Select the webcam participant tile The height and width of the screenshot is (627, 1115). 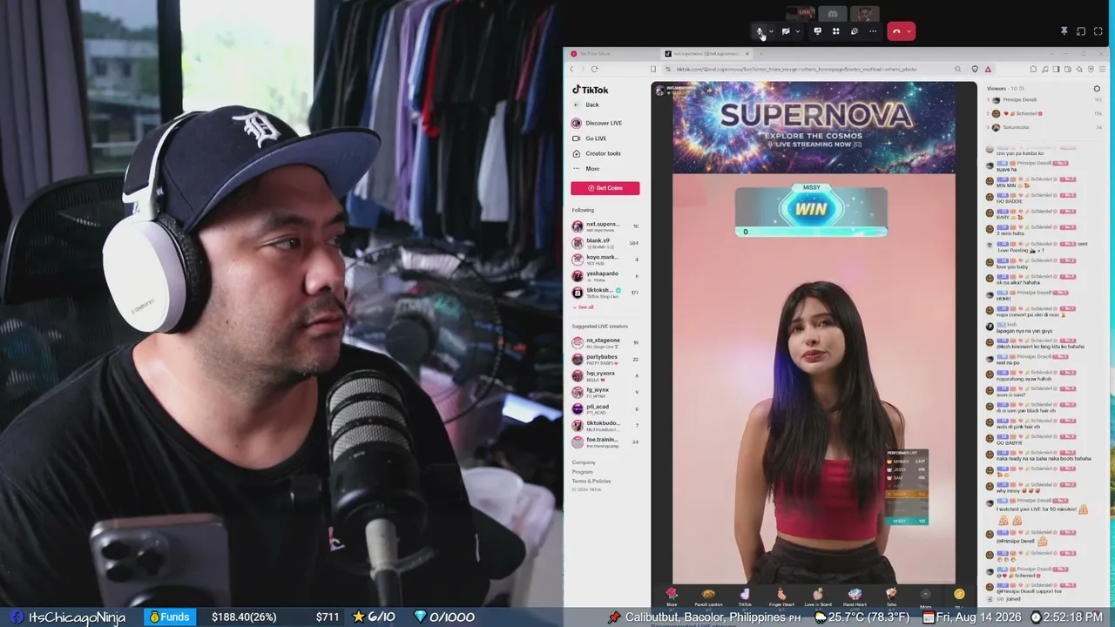tap(863, 13)
